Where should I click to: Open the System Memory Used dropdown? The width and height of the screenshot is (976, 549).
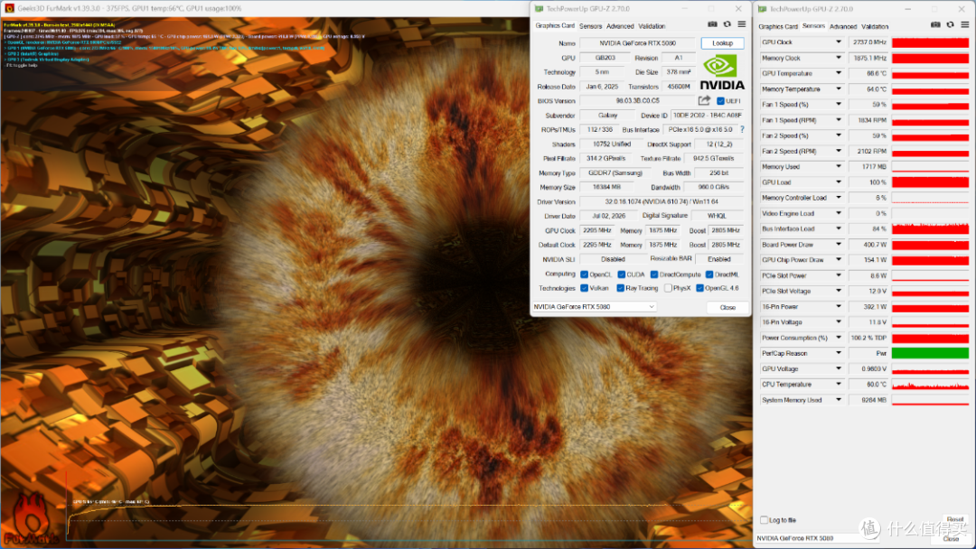(839, 400)
